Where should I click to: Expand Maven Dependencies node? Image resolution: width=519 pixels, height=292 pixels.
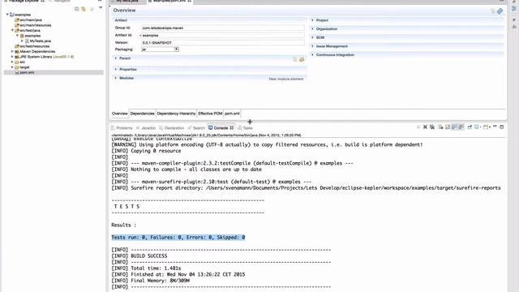tap(13, 52)
